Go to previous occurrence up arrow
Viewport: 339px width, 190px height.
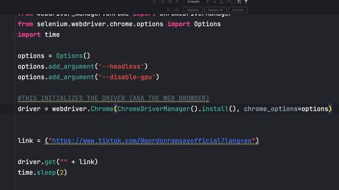(208, 2)
